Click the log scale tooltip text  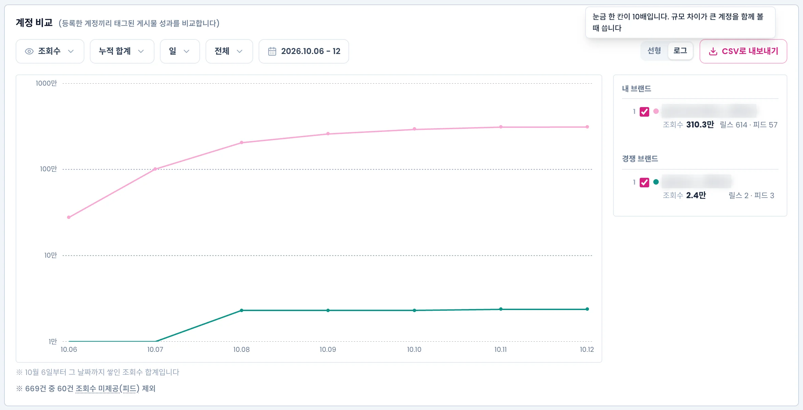point(678,22)
